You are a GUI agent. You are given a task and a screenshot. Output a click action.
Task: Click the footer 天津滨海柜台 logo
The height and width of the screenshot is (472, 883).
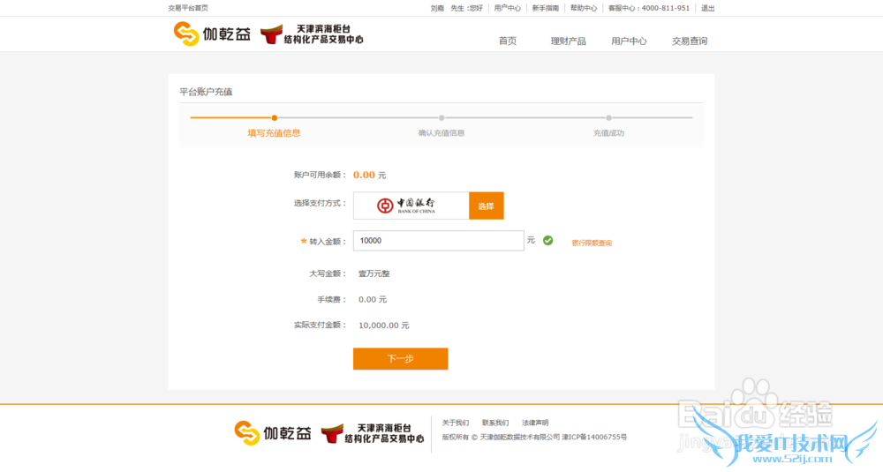tap(372, 432)
